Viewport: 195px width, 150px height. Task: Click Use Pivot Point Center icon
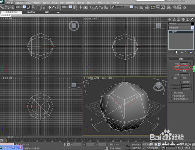75,7
